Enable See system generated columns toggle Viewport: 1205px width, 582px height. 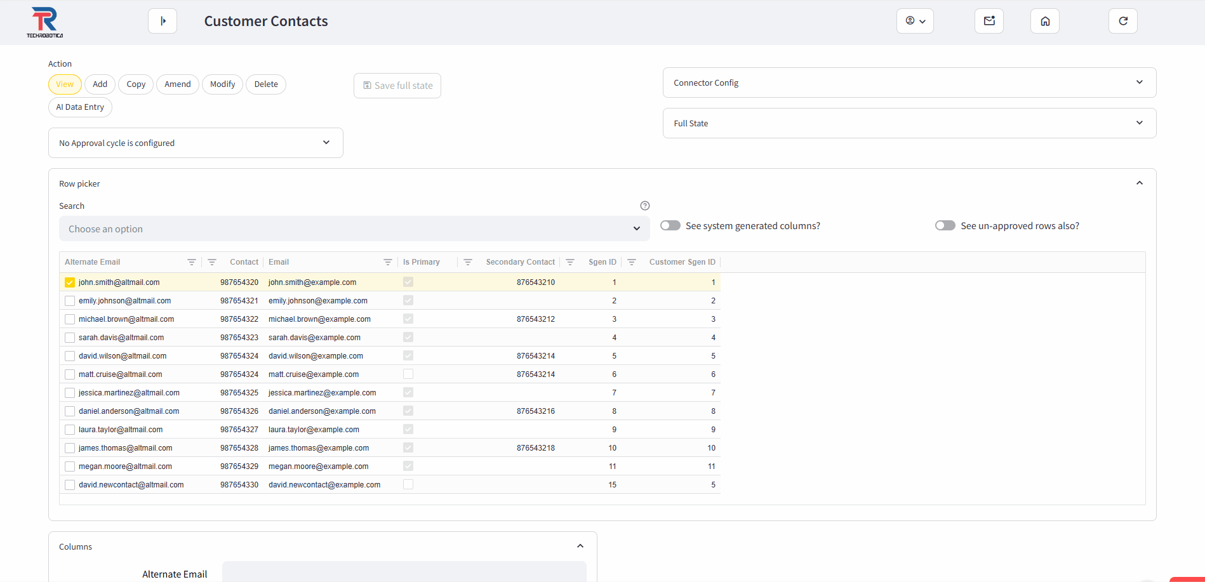point(670,226)
